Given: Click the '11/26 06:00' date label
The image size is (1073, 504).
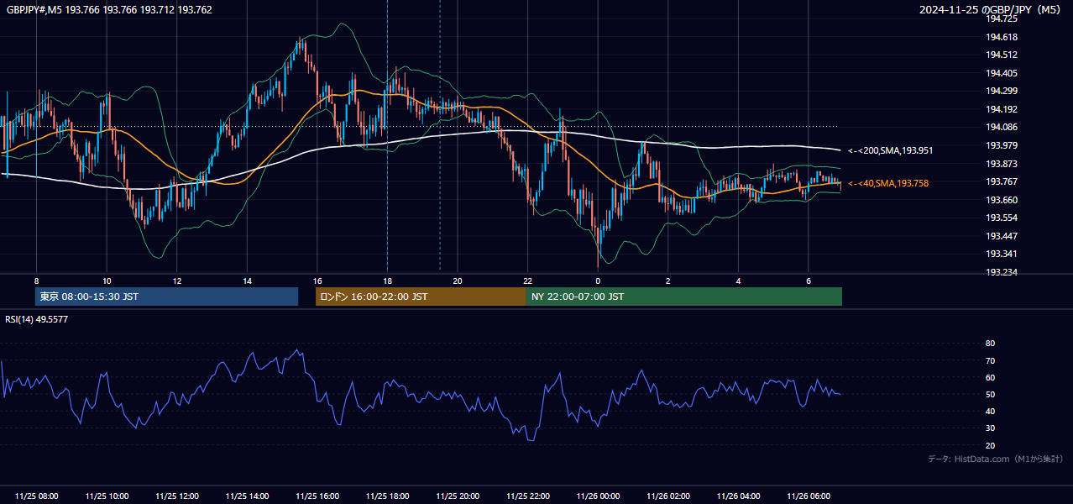Looking at the screenshot, I should pyautogui.click(x=808, y=496).
